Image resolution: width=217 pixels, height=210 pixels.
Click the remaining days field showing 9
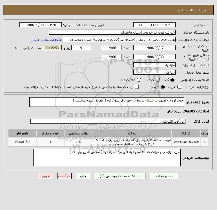click(x=81, y=48)
